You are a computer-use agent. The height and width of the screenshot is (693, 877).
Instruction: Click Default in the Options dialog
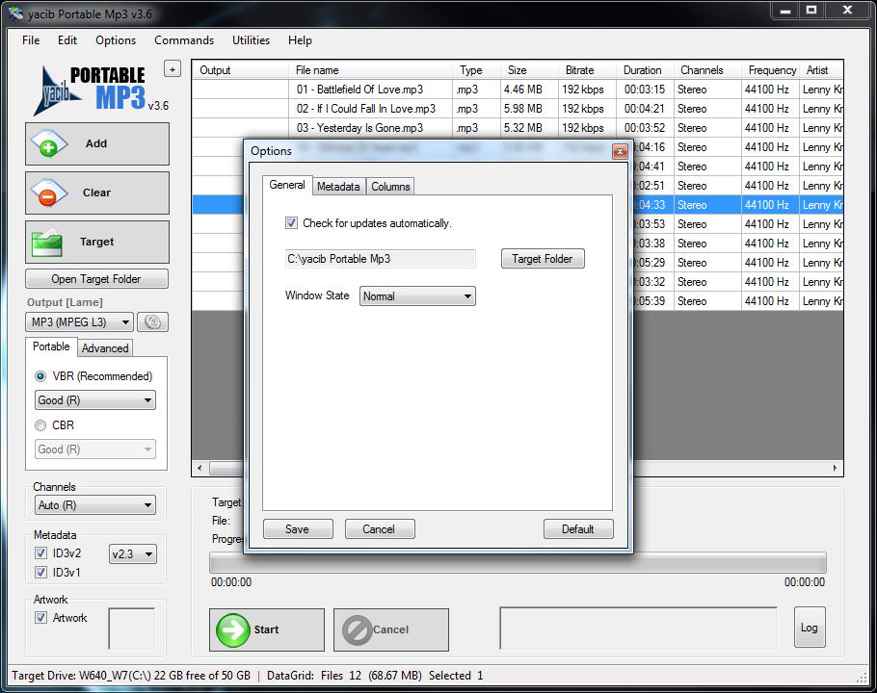coord(578,528)
